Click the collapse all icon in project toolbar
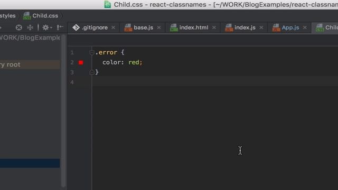Viewport: 338px width, 190px height. tap(30, 27)
